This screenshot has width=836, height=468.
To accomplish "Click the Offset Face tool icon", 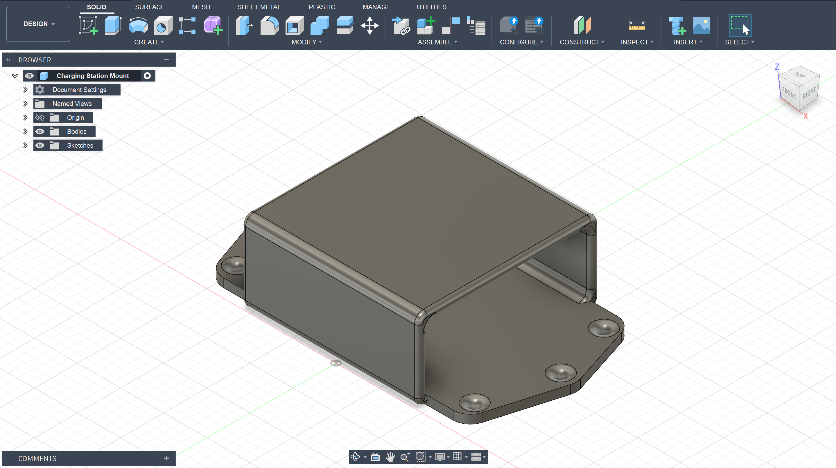I will [x=345, y=25].
